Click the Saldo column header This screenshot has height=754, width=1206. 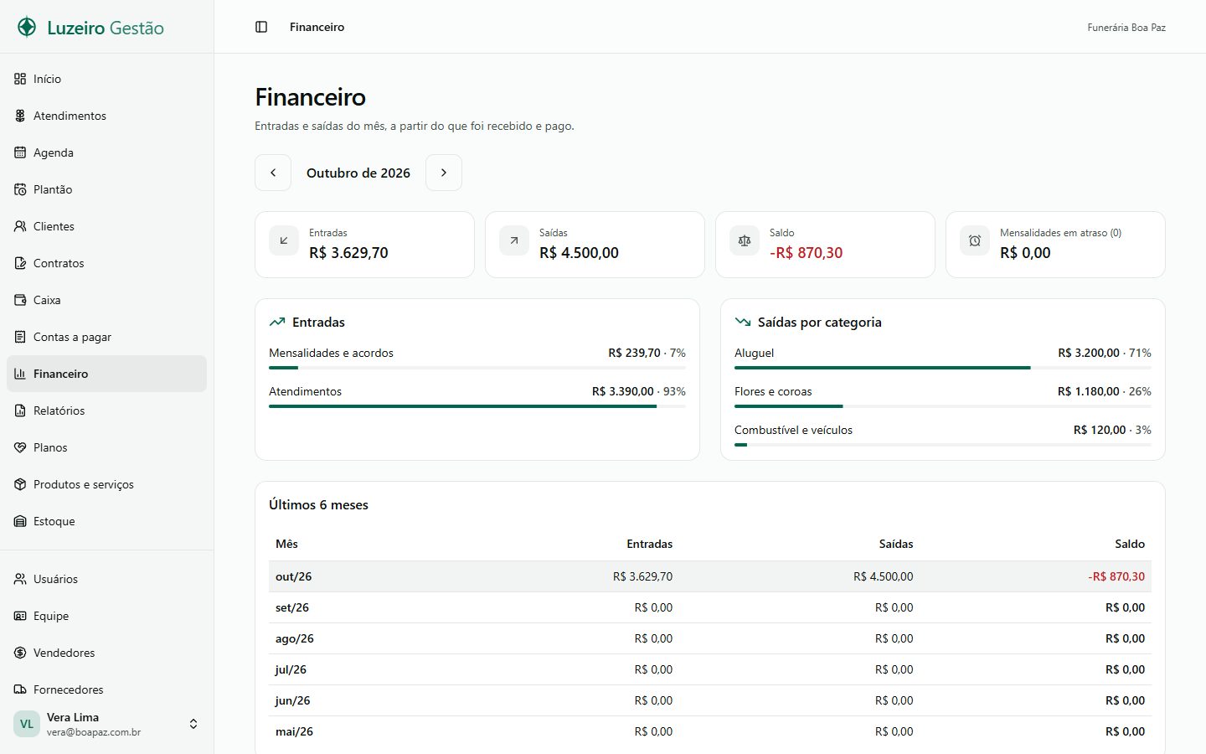click(1130, 544)
